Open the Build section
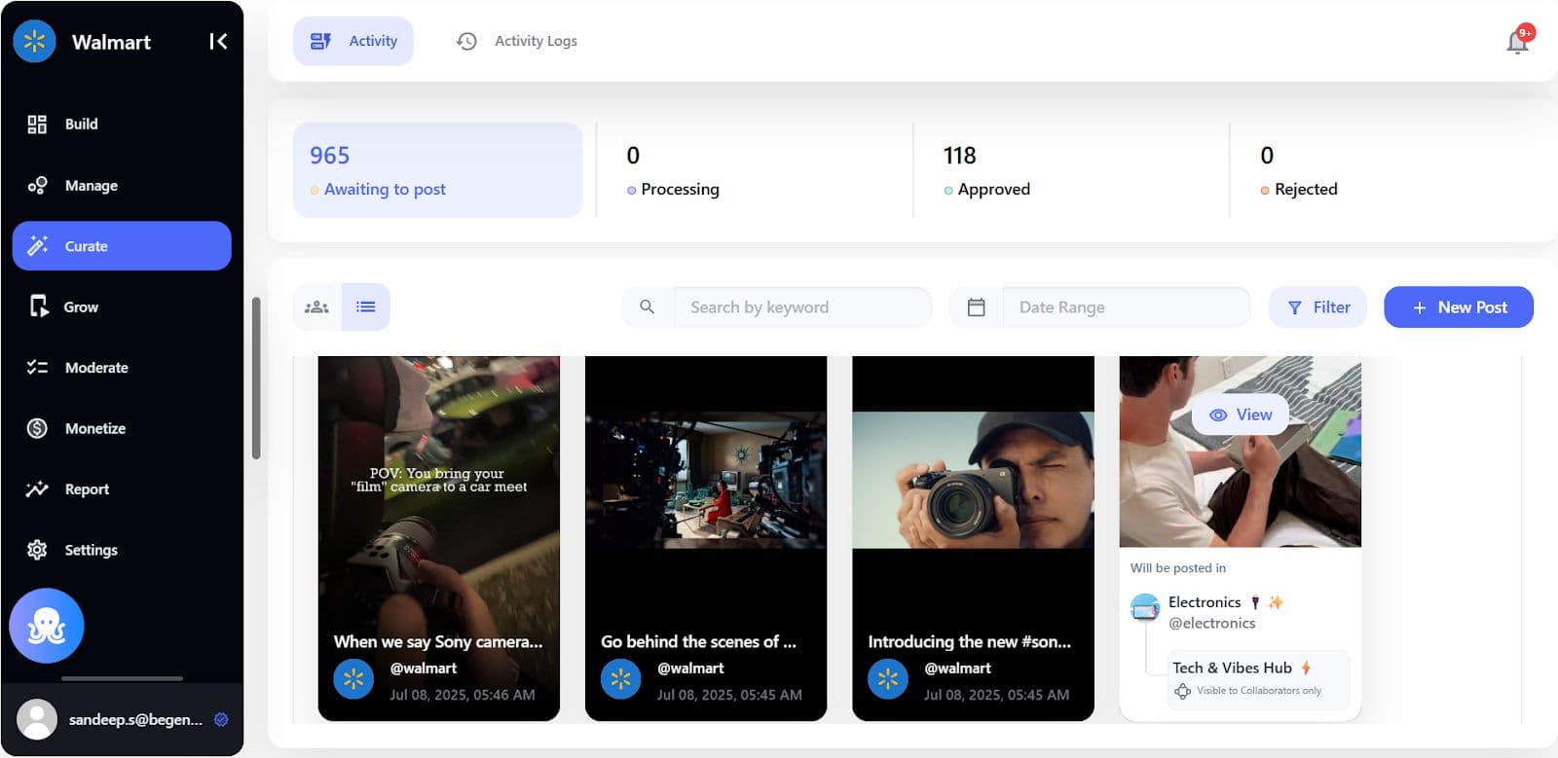The image size is (1558, 758). (122, 124)
